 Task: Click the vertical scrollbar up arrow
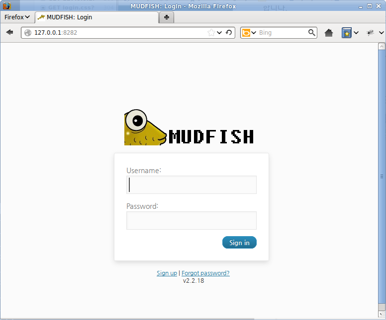click(382, 47)
